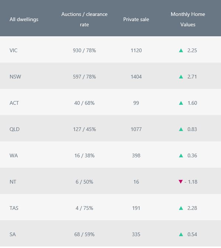Viewport: 221px width, 248px height.
Task: Click the VIC state label
Action: click(13, 50)
